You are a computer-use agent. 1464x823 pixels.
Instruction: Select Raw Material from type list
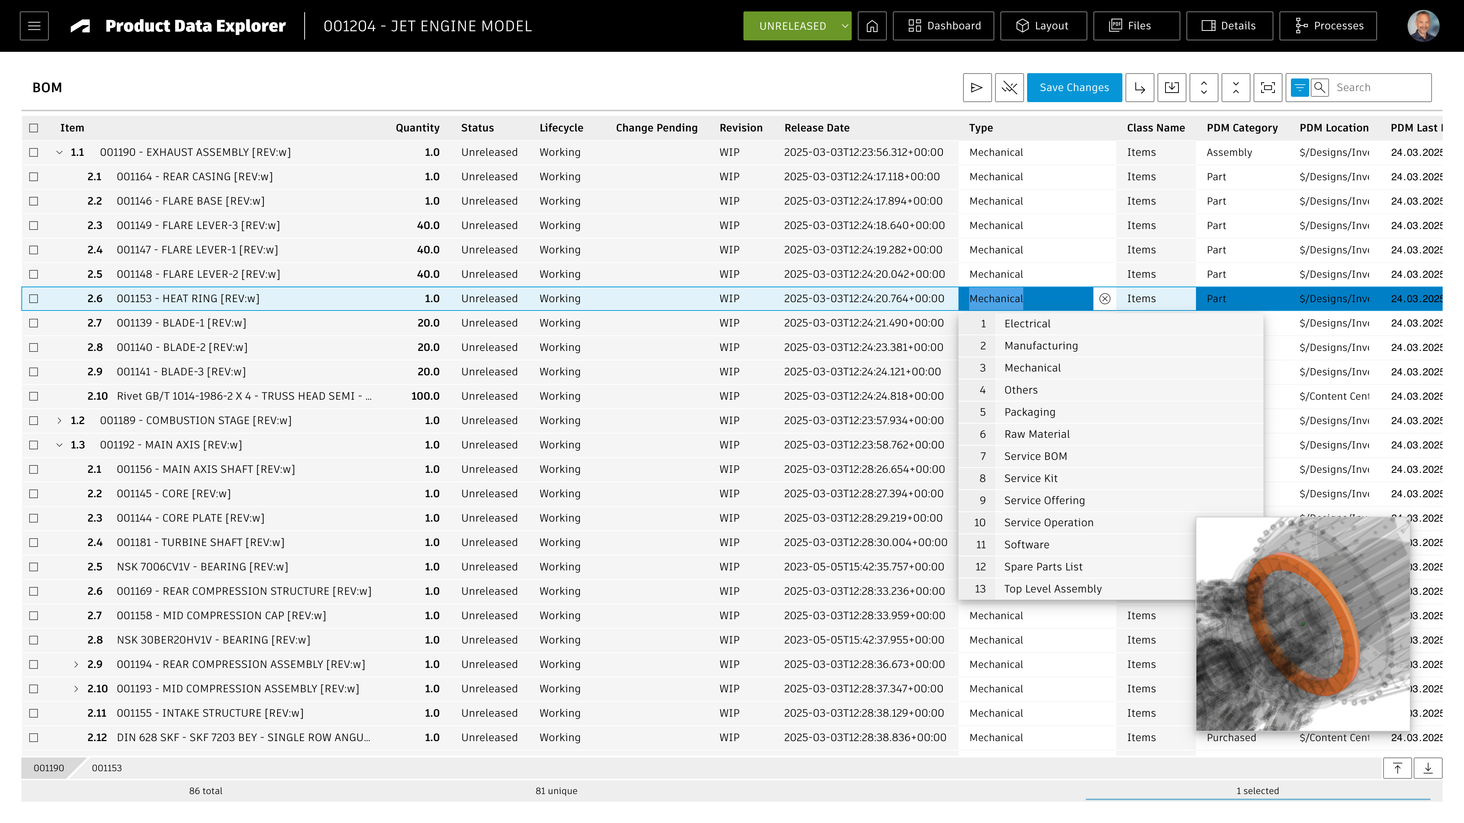point(1037,434)
